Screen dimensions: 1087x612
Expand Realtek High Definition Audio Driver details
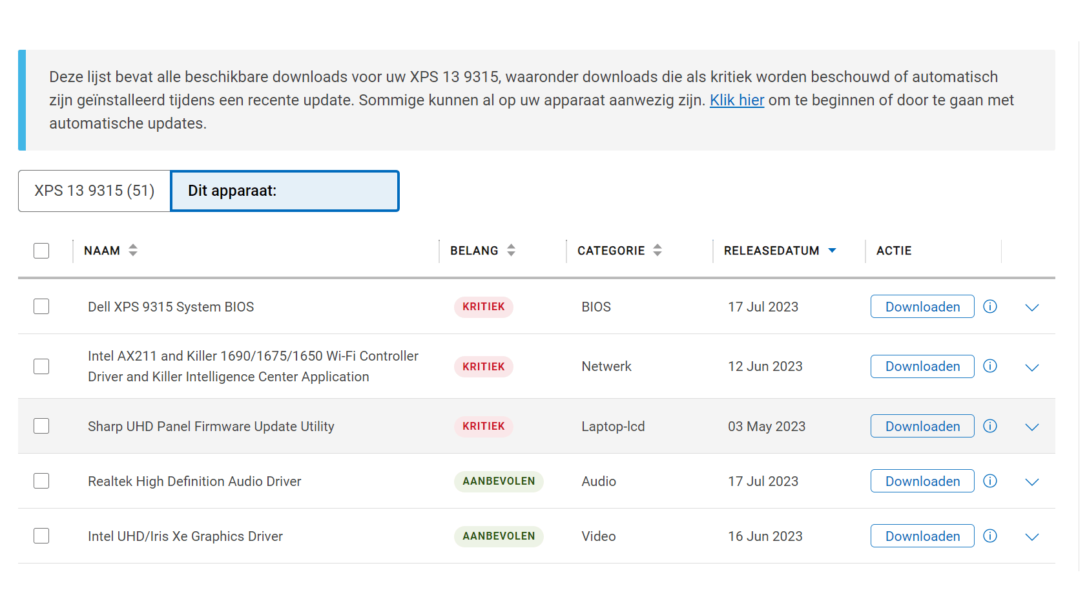(1032, 482)
